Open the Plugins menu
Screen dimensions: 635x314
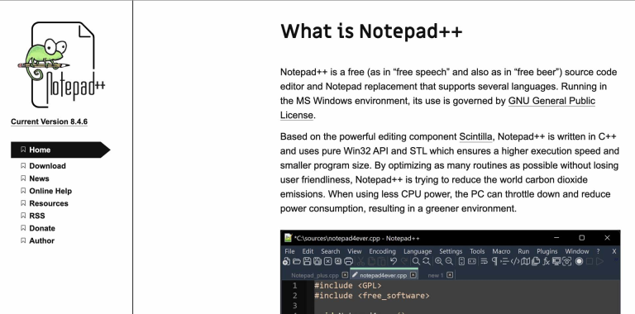pyautogui.click(x=547, y=251)
